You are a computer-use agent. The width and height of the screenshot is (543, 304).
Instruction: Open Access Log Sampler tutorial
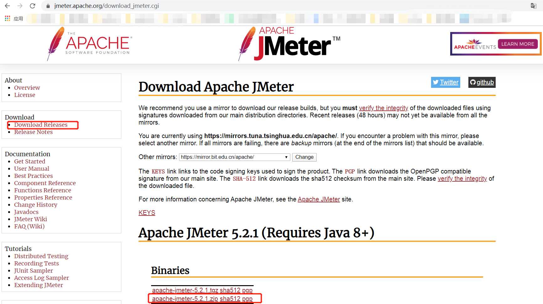point(41,278)
